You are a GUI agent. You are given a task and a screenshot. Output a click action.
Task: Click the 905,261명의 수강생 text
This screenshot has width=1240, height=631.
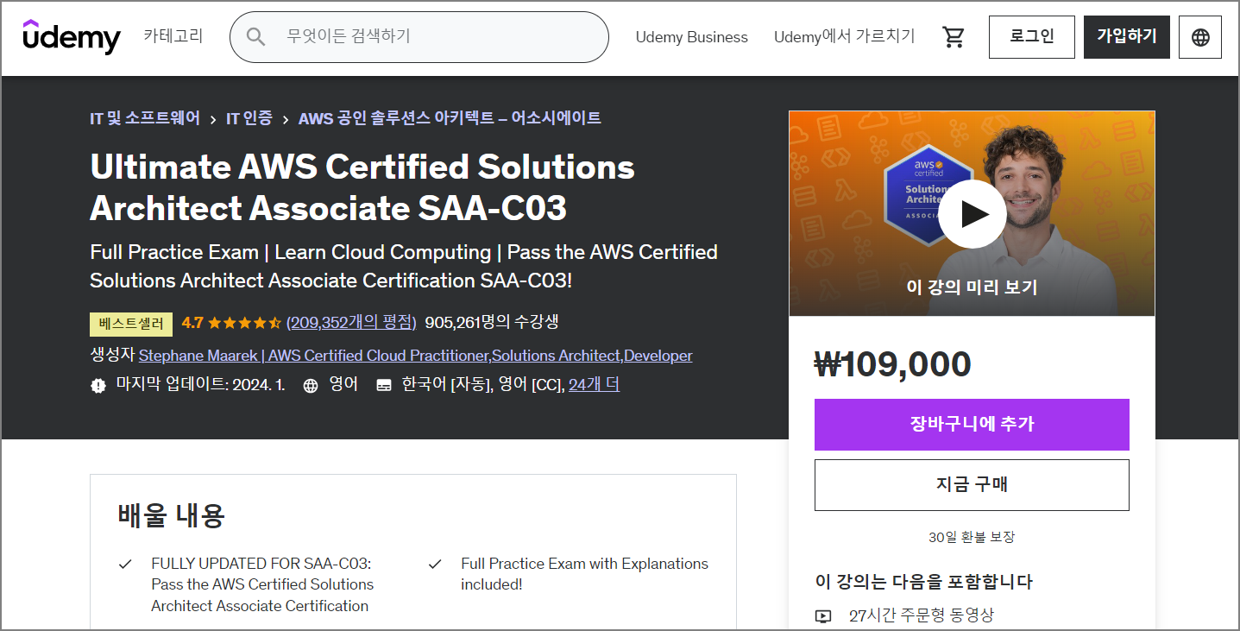(492, 323)
